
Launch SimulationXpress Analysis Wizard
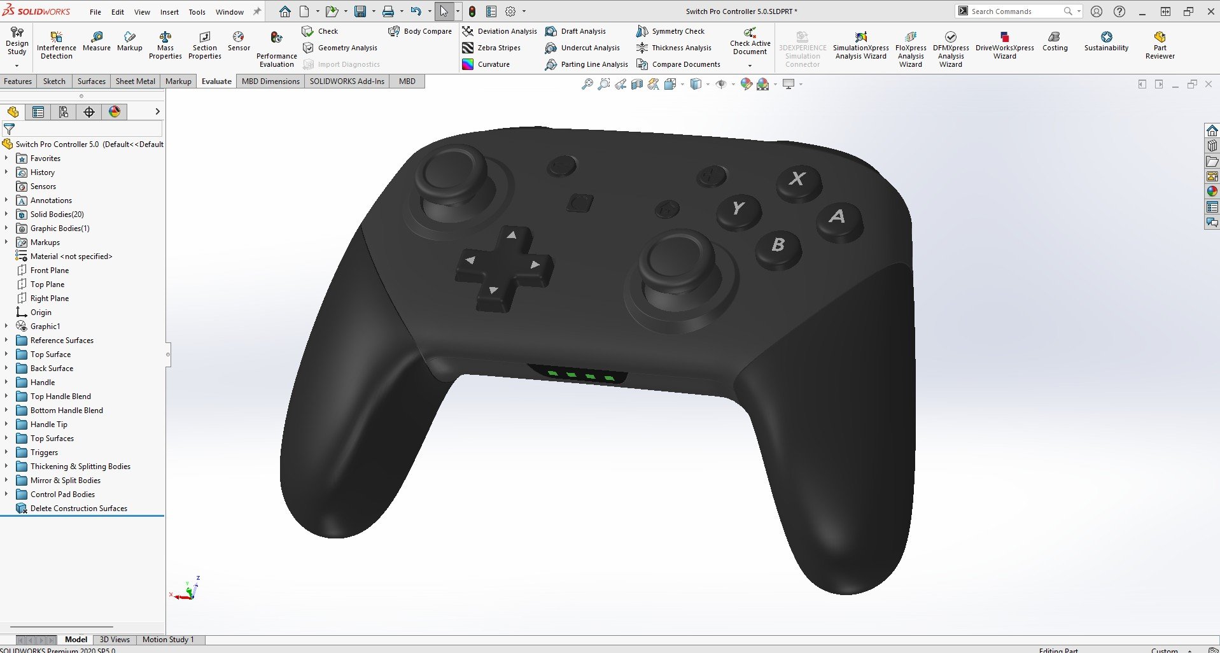click(860, 46)
